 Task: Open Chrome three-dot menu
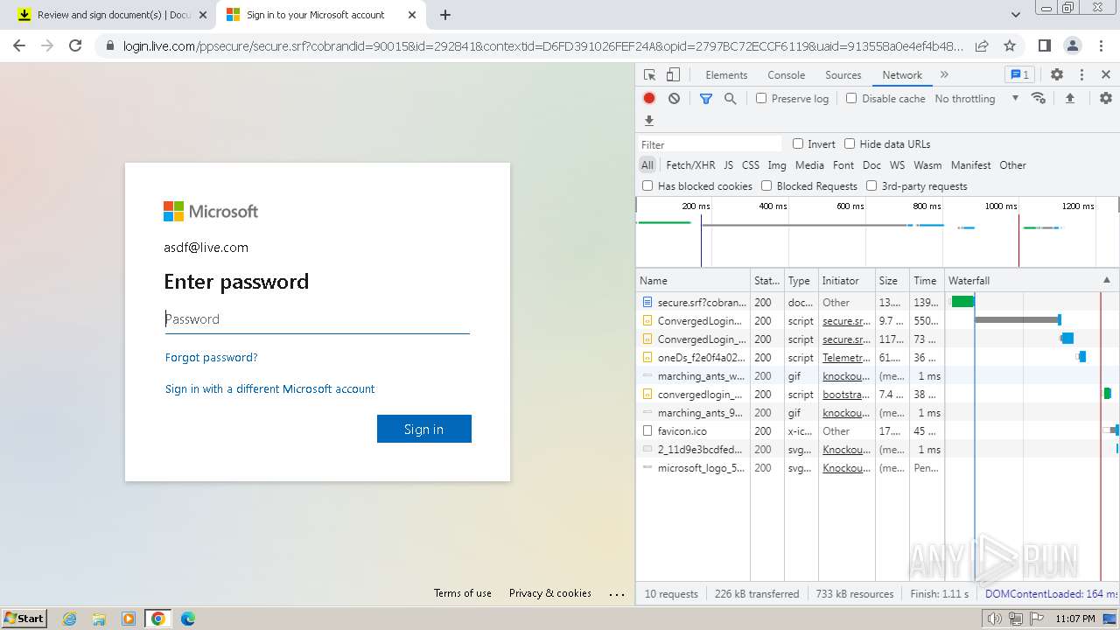click(1100, 45)
